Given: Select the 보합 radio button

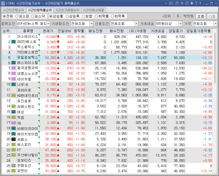Looking at the screenshot, I should click(x=83, y=16).
